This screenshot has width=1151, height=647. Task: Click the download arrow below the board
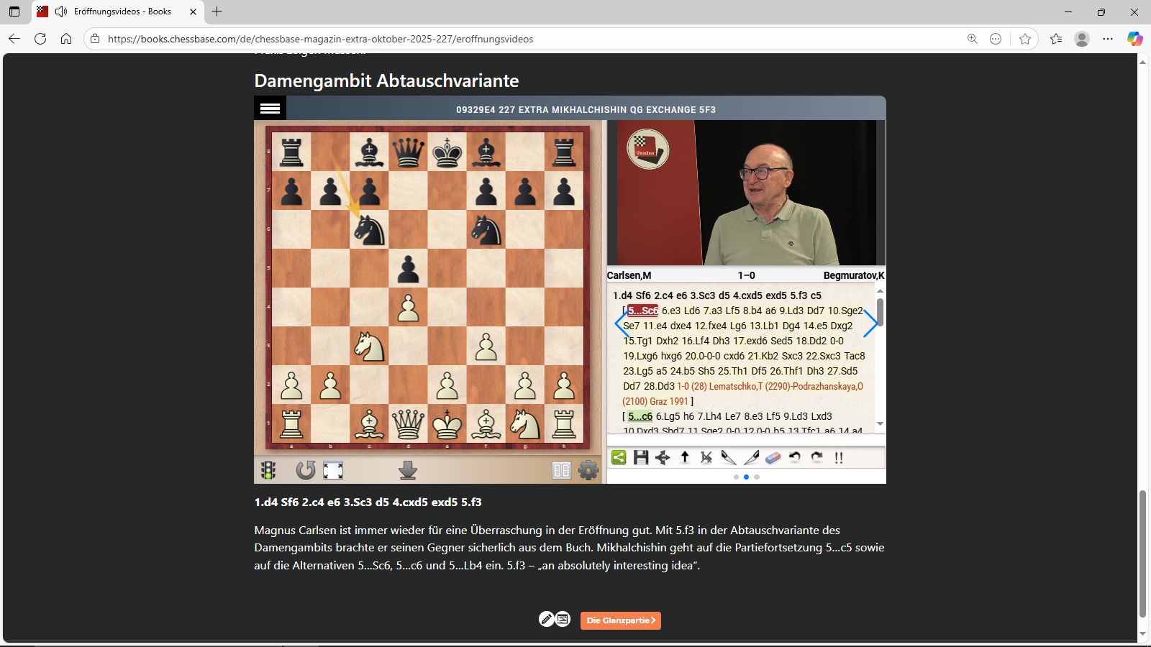point(408,470)
